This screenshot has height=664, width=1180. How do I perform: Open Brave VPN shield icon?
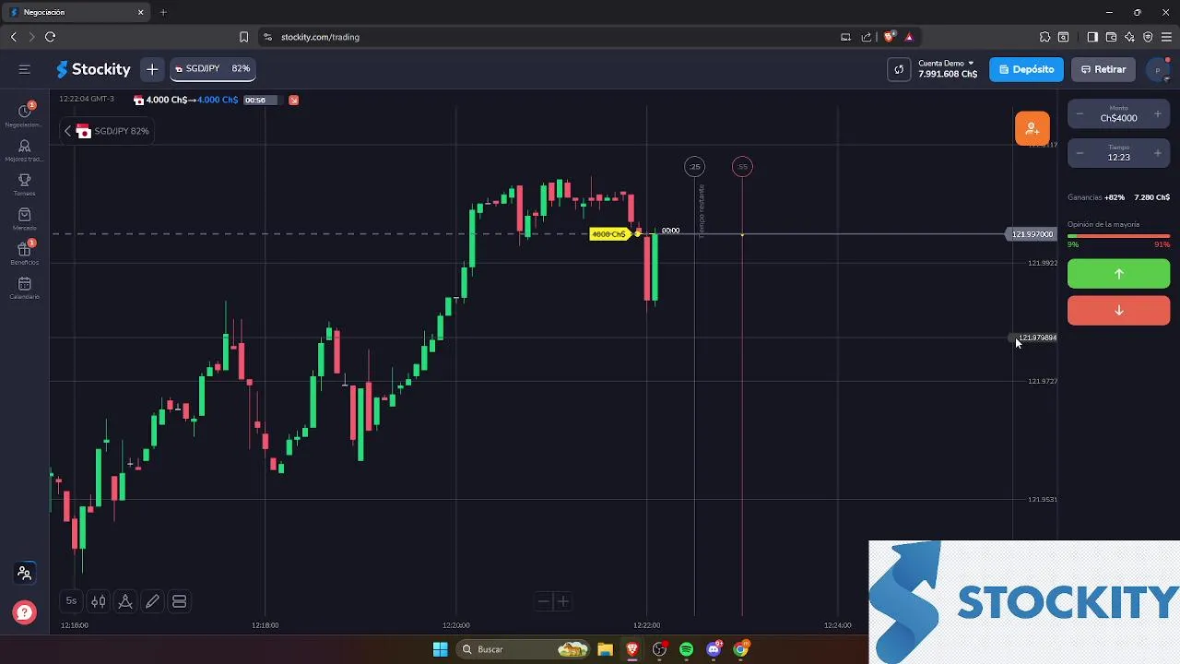[1148, 37]
